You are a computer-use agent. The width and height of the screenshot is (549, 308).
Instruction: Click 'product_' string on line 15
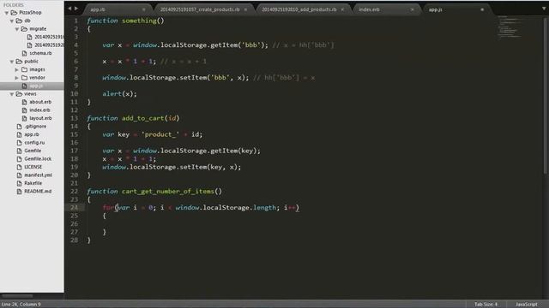(x=160, y=134)
